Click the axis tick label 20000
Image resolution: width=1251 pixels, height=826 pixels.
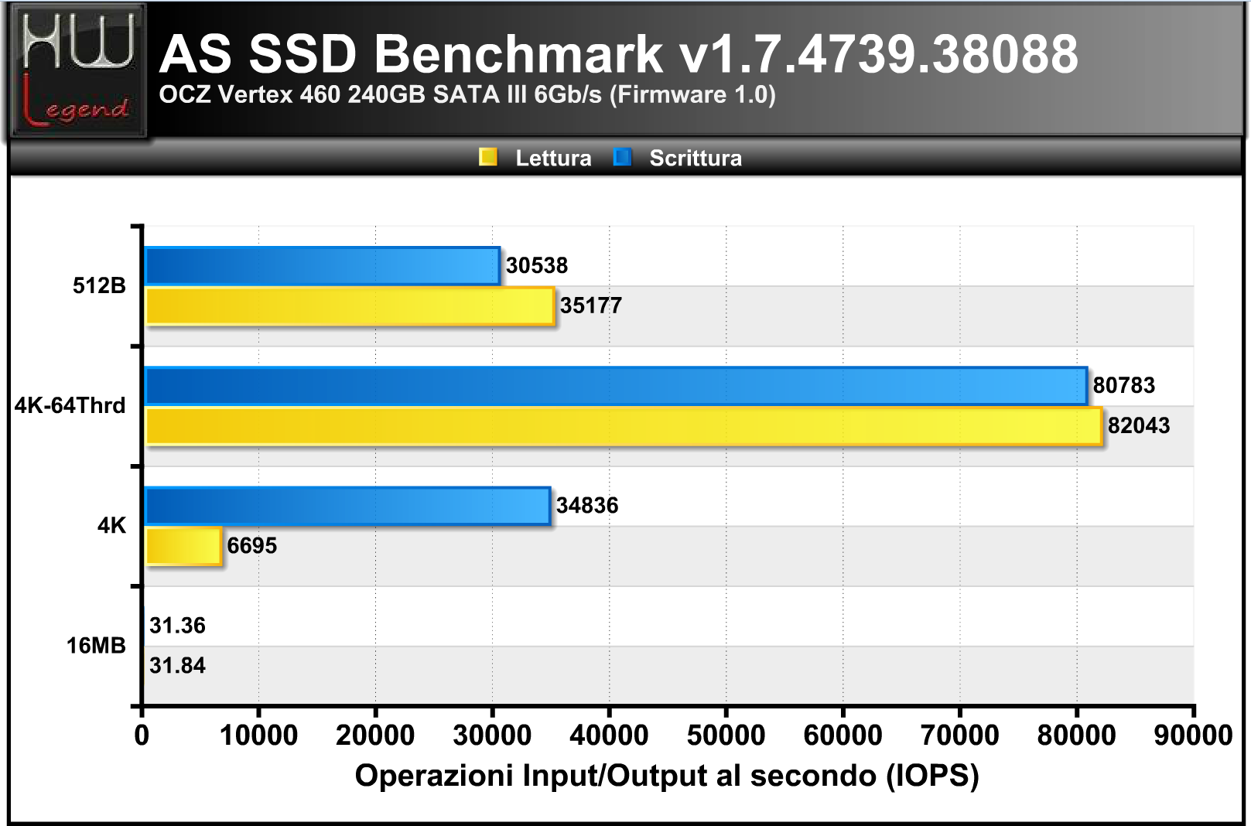[x=375, y=735]
